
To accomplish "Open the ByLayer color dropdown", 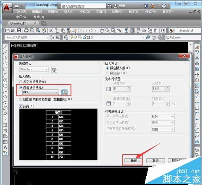I will point(183,37).
